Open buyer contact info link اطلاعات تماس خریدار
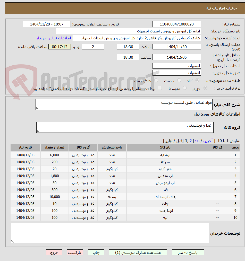 coord(54,38)
